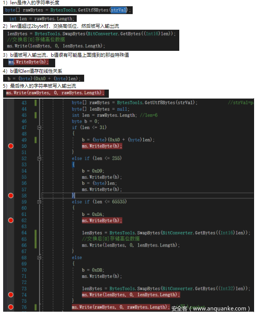Click heading '5) 最后传入的字符串被写入输出流'
256x316 pixels.
[39, 86]
